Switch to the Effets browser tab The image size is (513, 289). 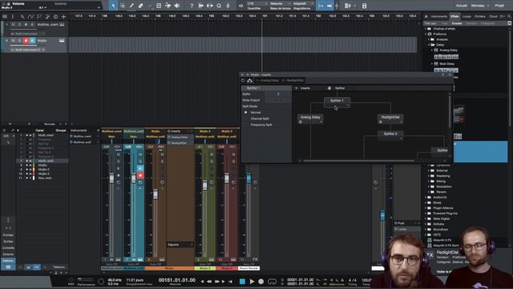tap(454, 16)
